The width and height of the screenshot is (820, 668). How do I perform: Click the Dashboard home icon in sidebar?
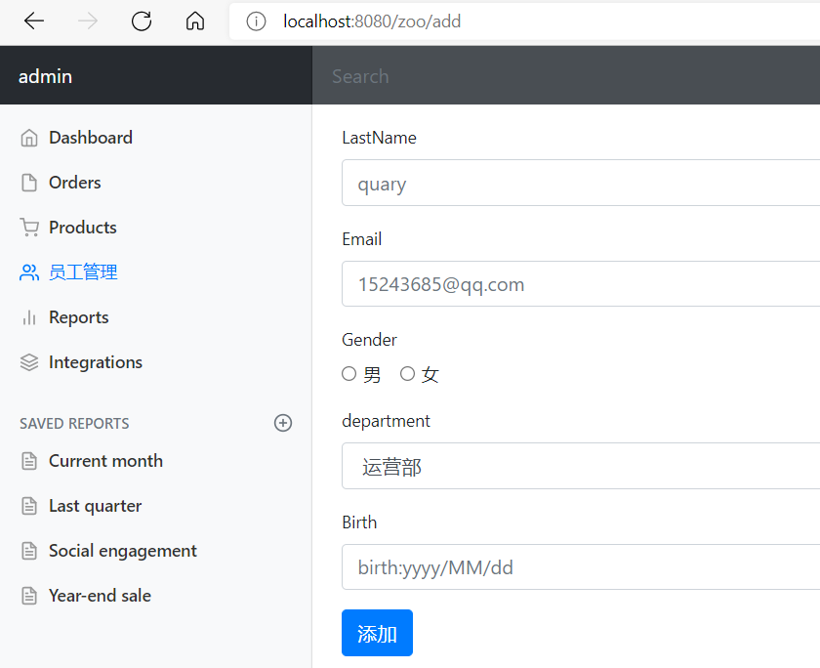point(29,138)
